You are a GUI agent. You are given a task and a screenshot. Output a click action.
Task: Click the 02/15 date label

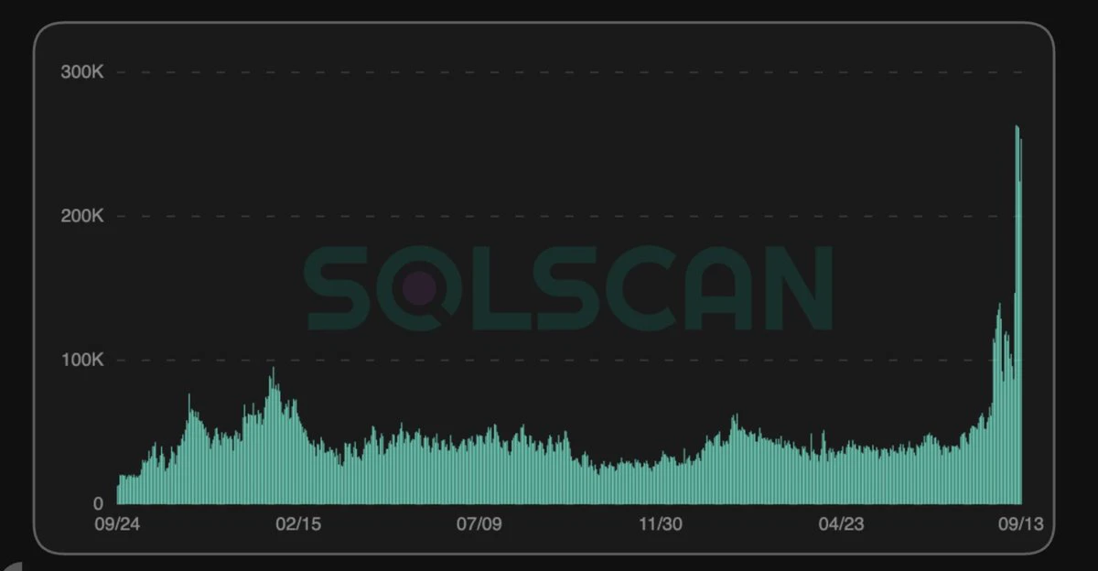tap(298, 524)
